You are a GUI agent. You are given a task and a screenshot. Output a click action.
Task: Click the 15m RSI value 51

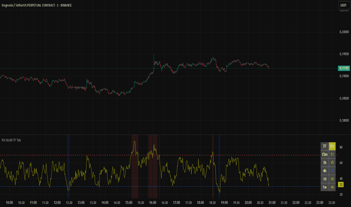332,154
